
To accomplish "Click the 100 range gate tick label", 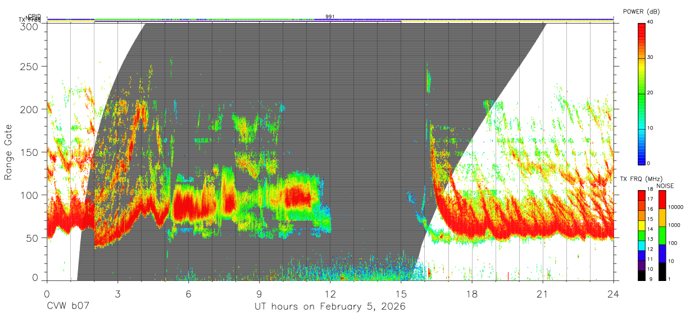I will [x=30, y=195].
